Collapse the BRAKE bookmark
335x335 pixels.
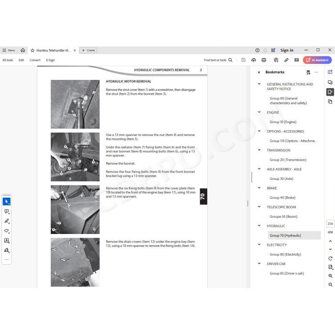259,188
